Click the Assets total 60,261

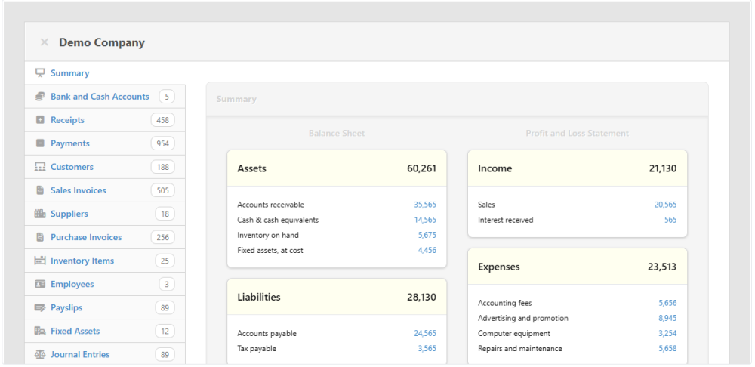click(422, 168)
